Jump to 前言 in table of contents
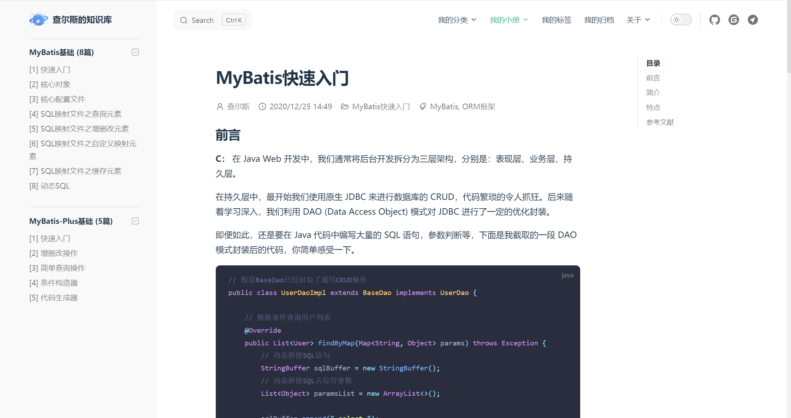 click(x=653, y=78)
